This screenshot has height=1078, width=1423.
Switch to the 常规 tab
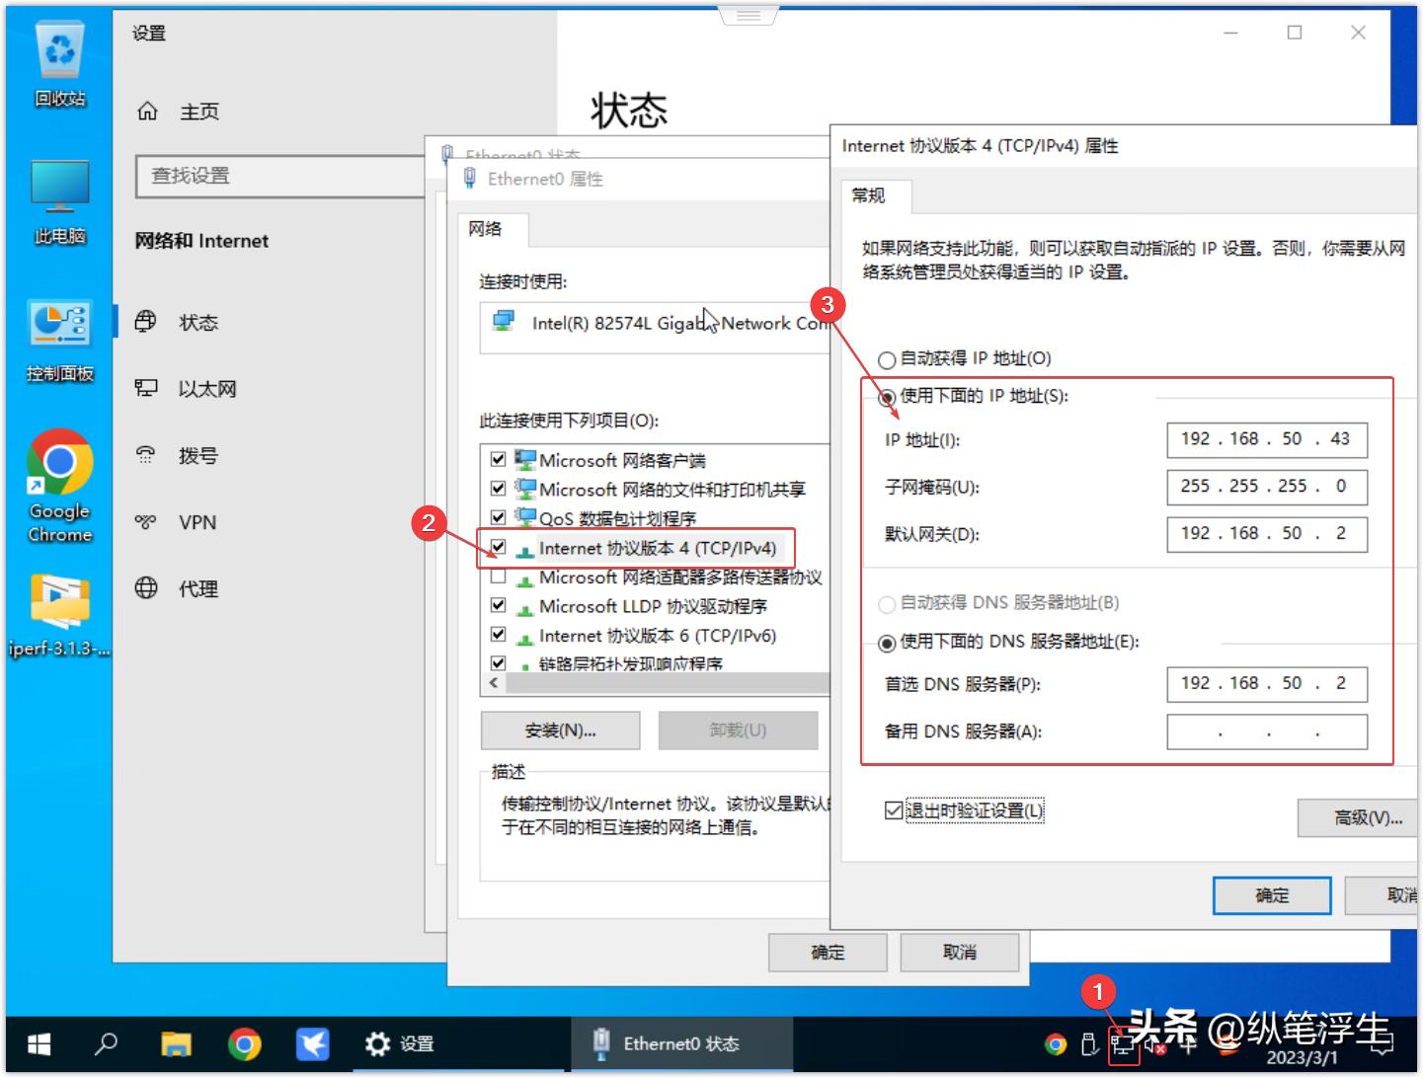coord(870,195)
